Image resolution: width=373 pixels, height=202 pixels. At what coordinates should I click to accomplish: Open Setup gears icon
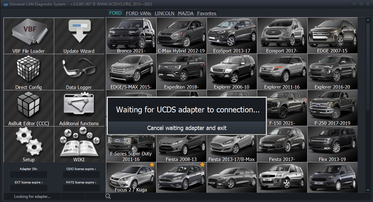29,144
